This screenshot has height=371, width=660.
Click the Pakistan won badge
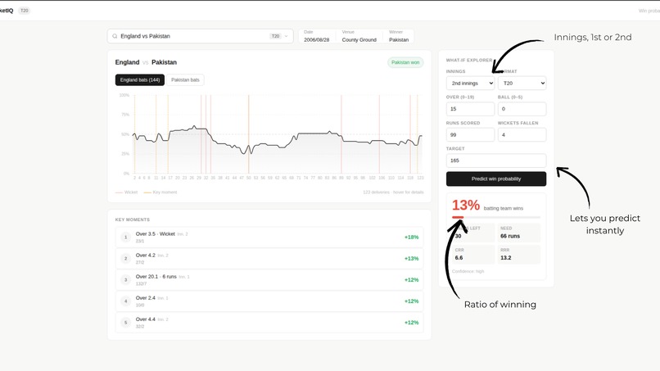tap(405, 62)
